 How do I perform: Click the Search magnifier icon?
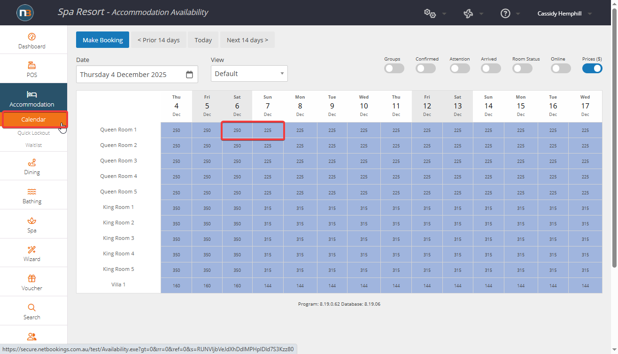pos(32,308)
